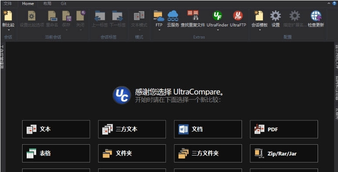This screenshot has width=338, height=172.
Task: Start a PDF comparison
Action: (x=284, y=129)
